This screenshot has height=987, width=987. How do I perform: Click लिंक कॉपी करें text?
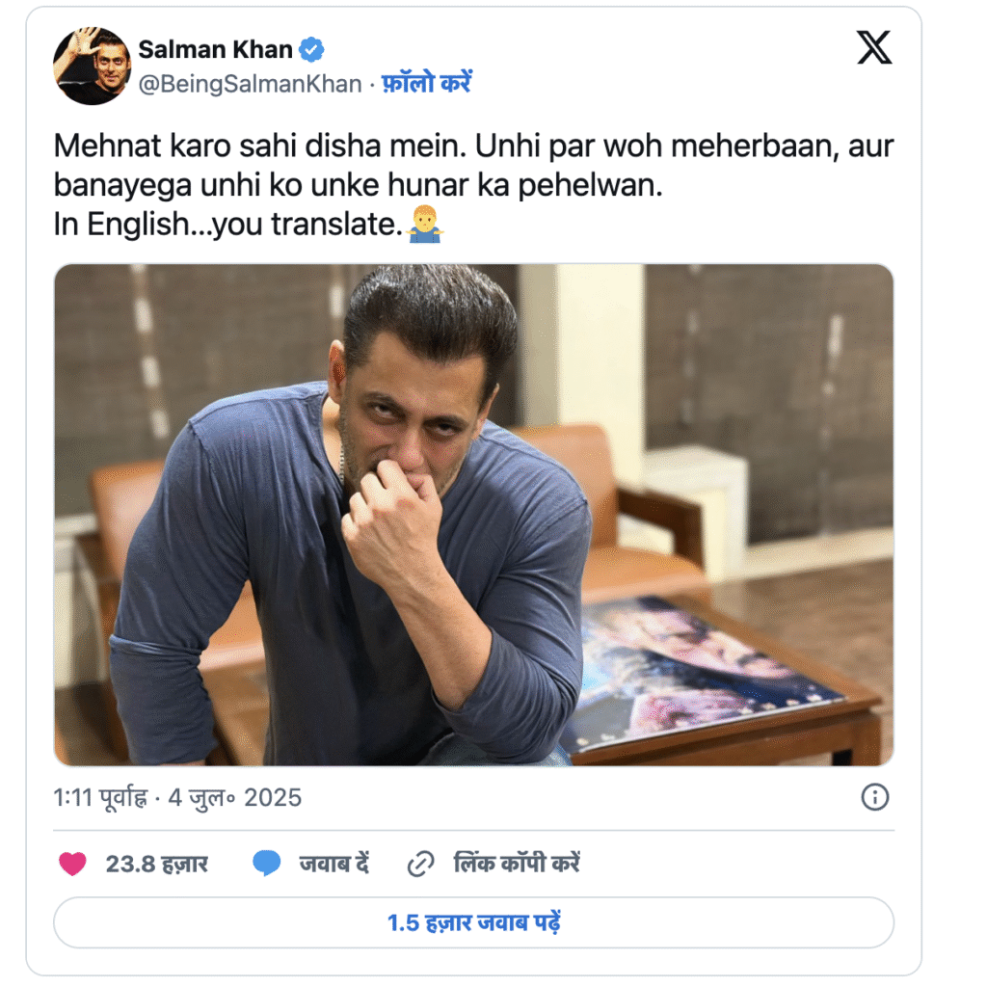coord(517,863)
